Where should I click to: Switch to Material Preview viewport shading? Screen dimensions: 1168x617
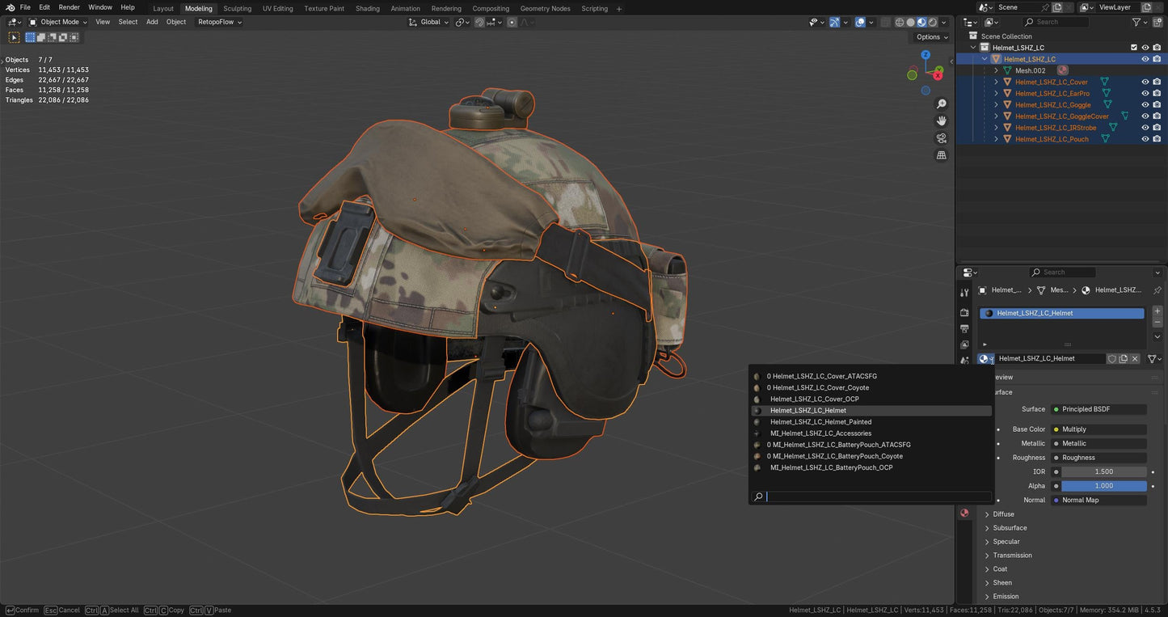click(x=921, y=22)
